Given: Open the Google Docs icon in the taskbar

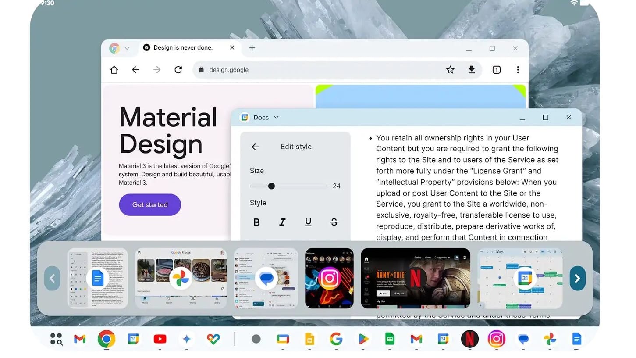Looking at the screenshot, I should pyautogui.click(x=576, y=339).
